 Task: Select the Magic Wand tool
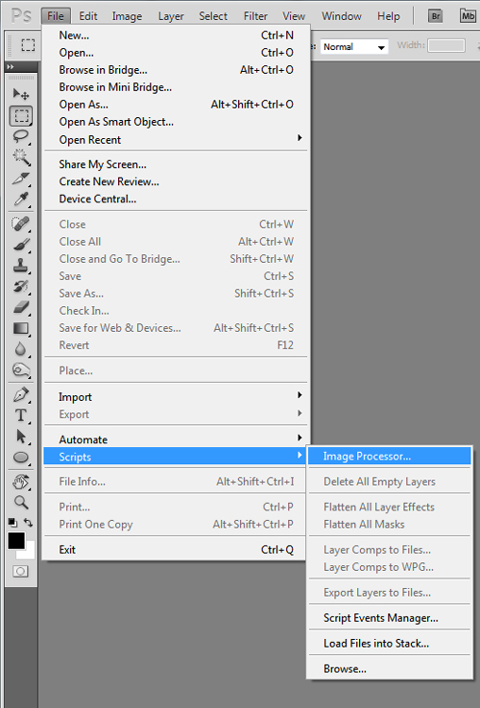[x=21, y=157]
